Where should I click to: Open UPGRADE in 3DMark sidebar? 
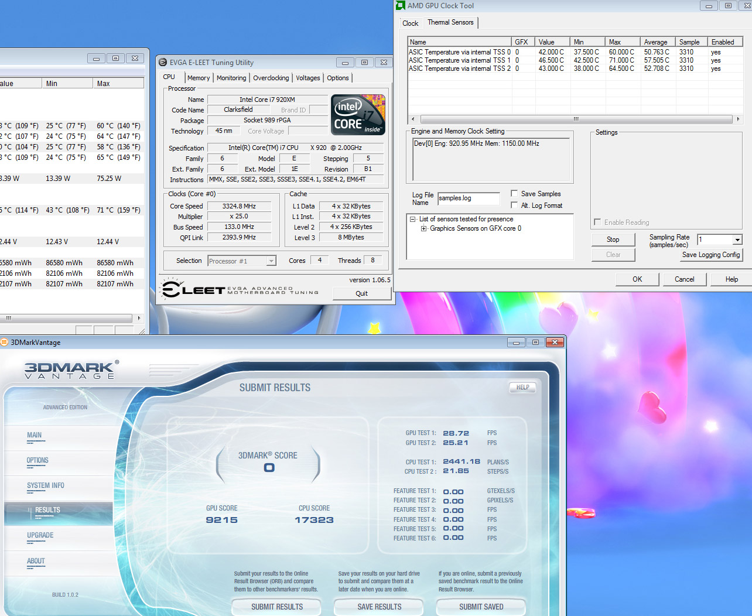[x=40, y=536]
